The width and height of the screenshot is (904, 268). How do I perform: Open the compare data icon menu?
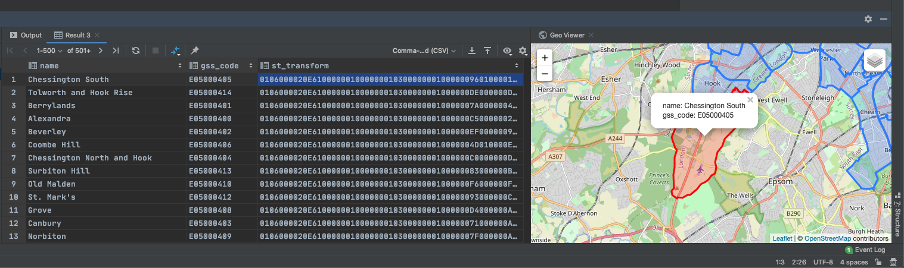176,51
